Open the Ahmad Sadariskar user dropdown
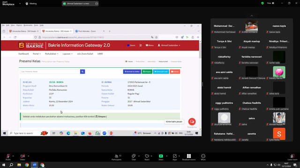 pyautogui.click(x=169, y=45)
